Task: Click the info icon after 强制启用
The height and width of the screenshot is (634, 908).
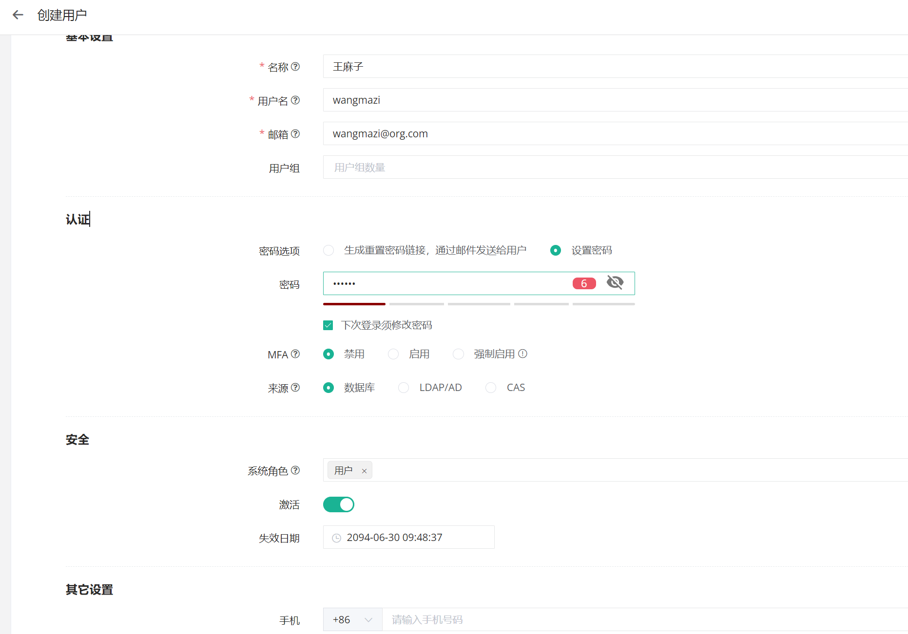Action: coord(522,354)
